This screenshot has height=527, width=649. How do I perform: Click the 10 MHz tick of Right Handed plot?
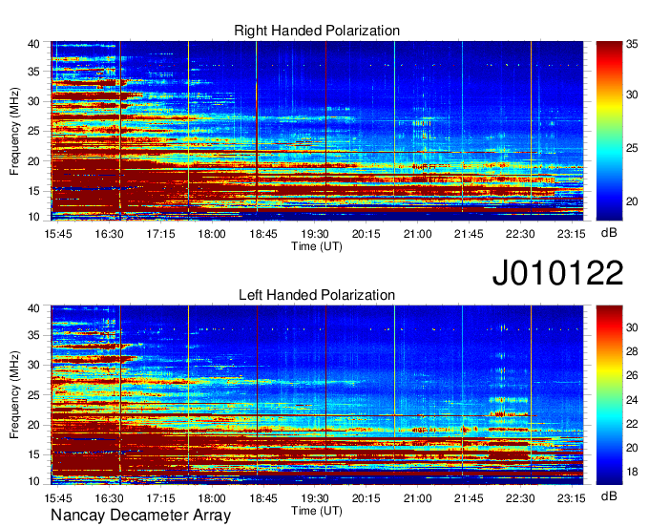coord(33,217)
